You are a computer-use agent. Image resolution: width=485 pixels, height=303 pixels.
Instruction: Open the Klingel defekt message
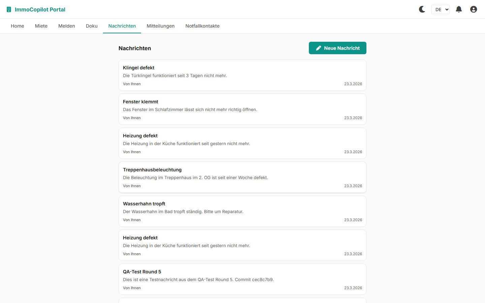[x=242, y=75]
